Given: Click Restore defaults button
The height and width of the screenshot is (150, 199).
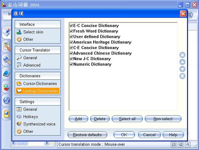Looking at the screenshot, I should (87, 135).
